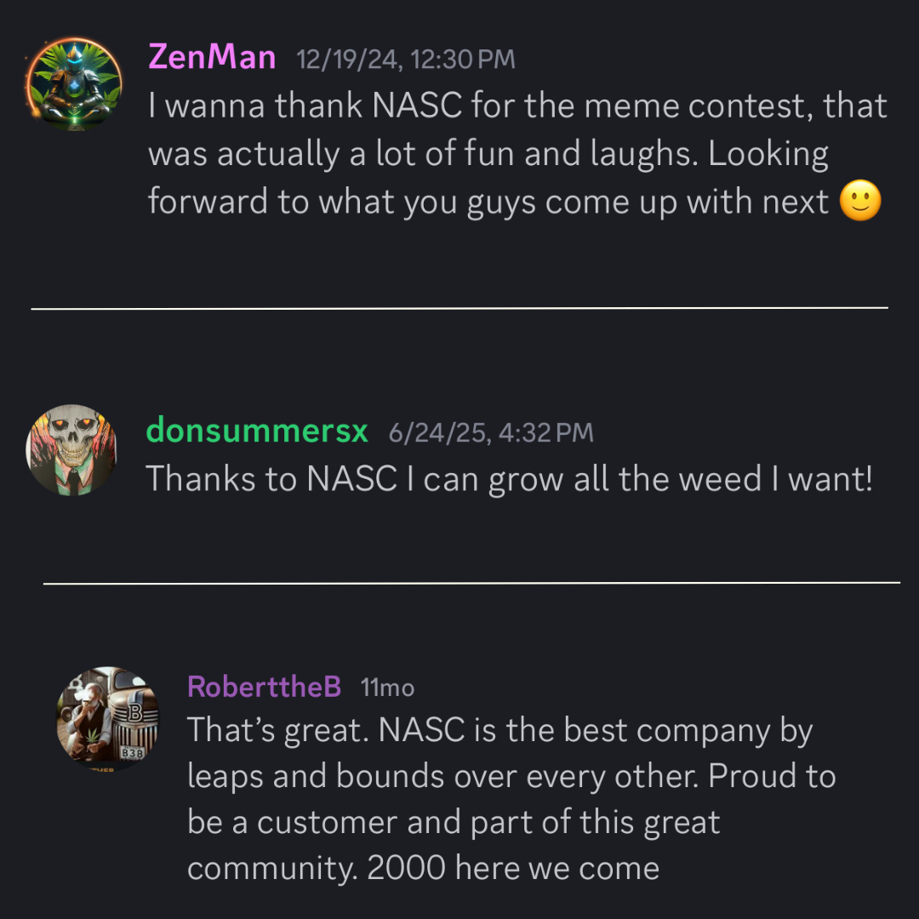
Task: Open ZenMan's profile avatar
Action: click(74, 83)
